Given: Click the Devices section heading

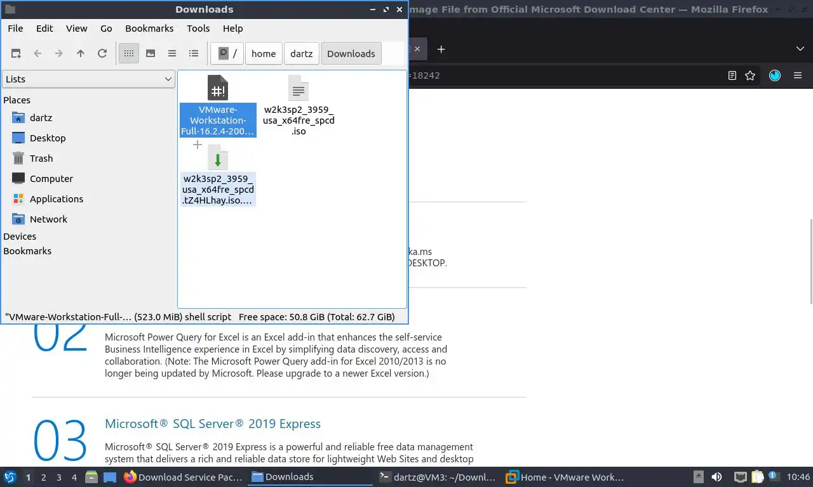Looking at the screenshot, I should [20, 237].
